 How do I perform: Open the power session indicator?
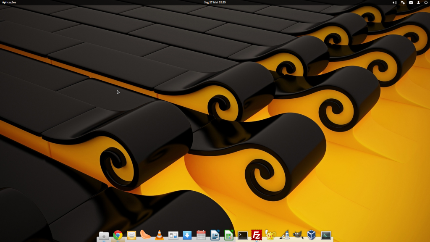click(426, 3)
